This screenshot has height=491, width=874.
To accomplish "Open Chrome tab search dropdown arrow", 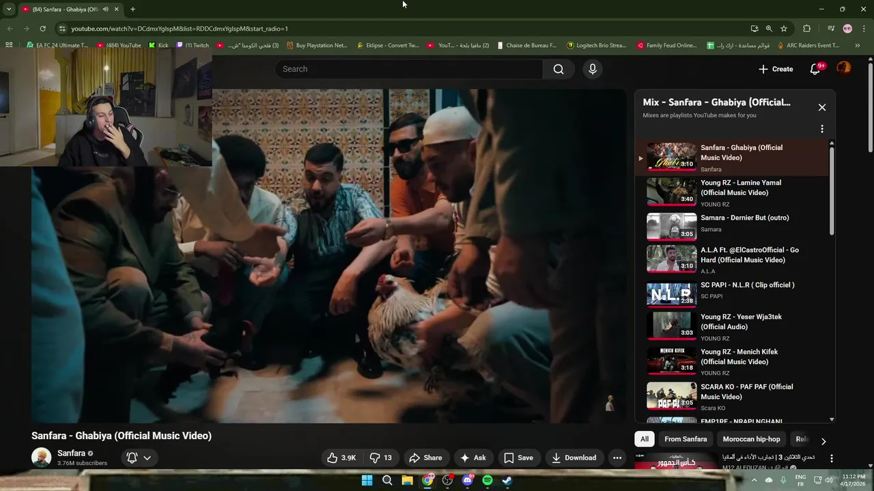I will click(9, 10).
